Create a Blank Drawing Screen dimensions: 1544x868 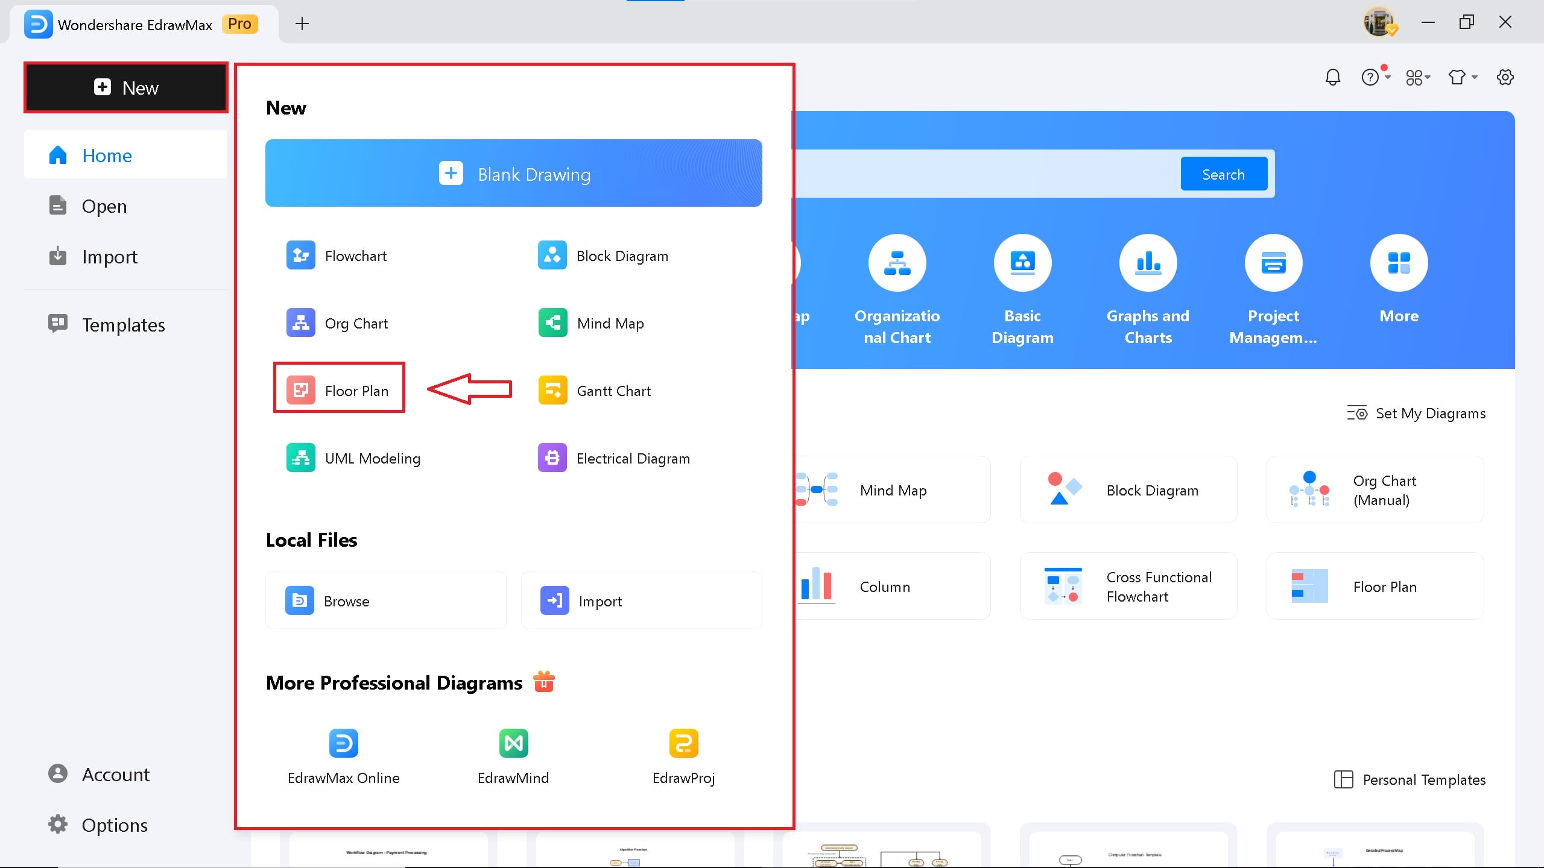(x=514, y=174)
